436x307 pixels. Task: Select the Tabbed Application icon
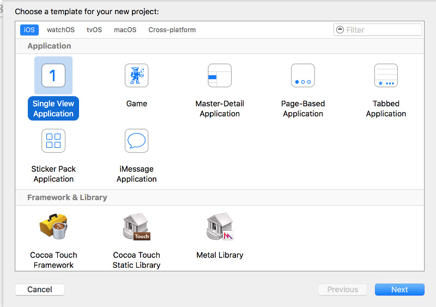386,75
